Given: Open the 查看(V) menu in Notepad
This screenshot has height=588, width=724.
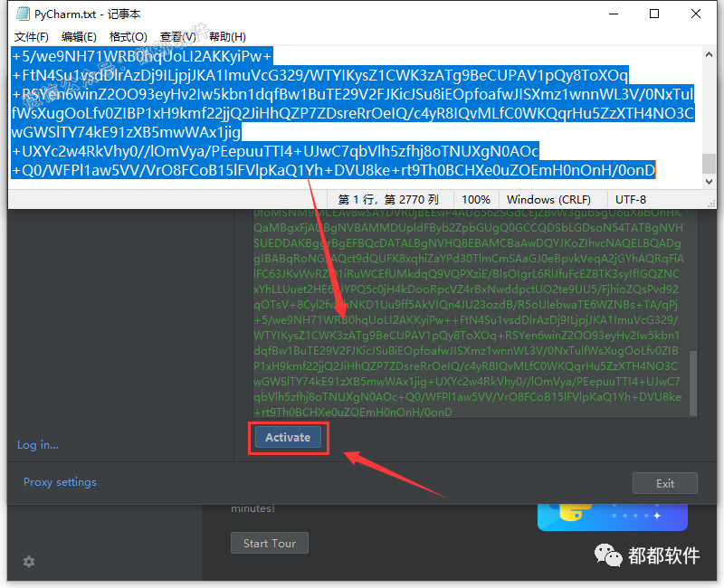Looking at the screenshot, I should pos(177,36).
